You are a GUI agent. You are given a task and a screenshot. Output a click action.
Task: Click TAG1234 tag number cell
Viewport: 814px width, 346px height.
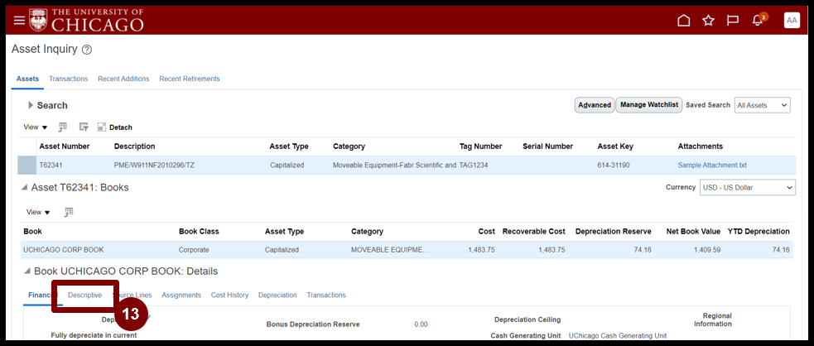[x=474, y=165]
